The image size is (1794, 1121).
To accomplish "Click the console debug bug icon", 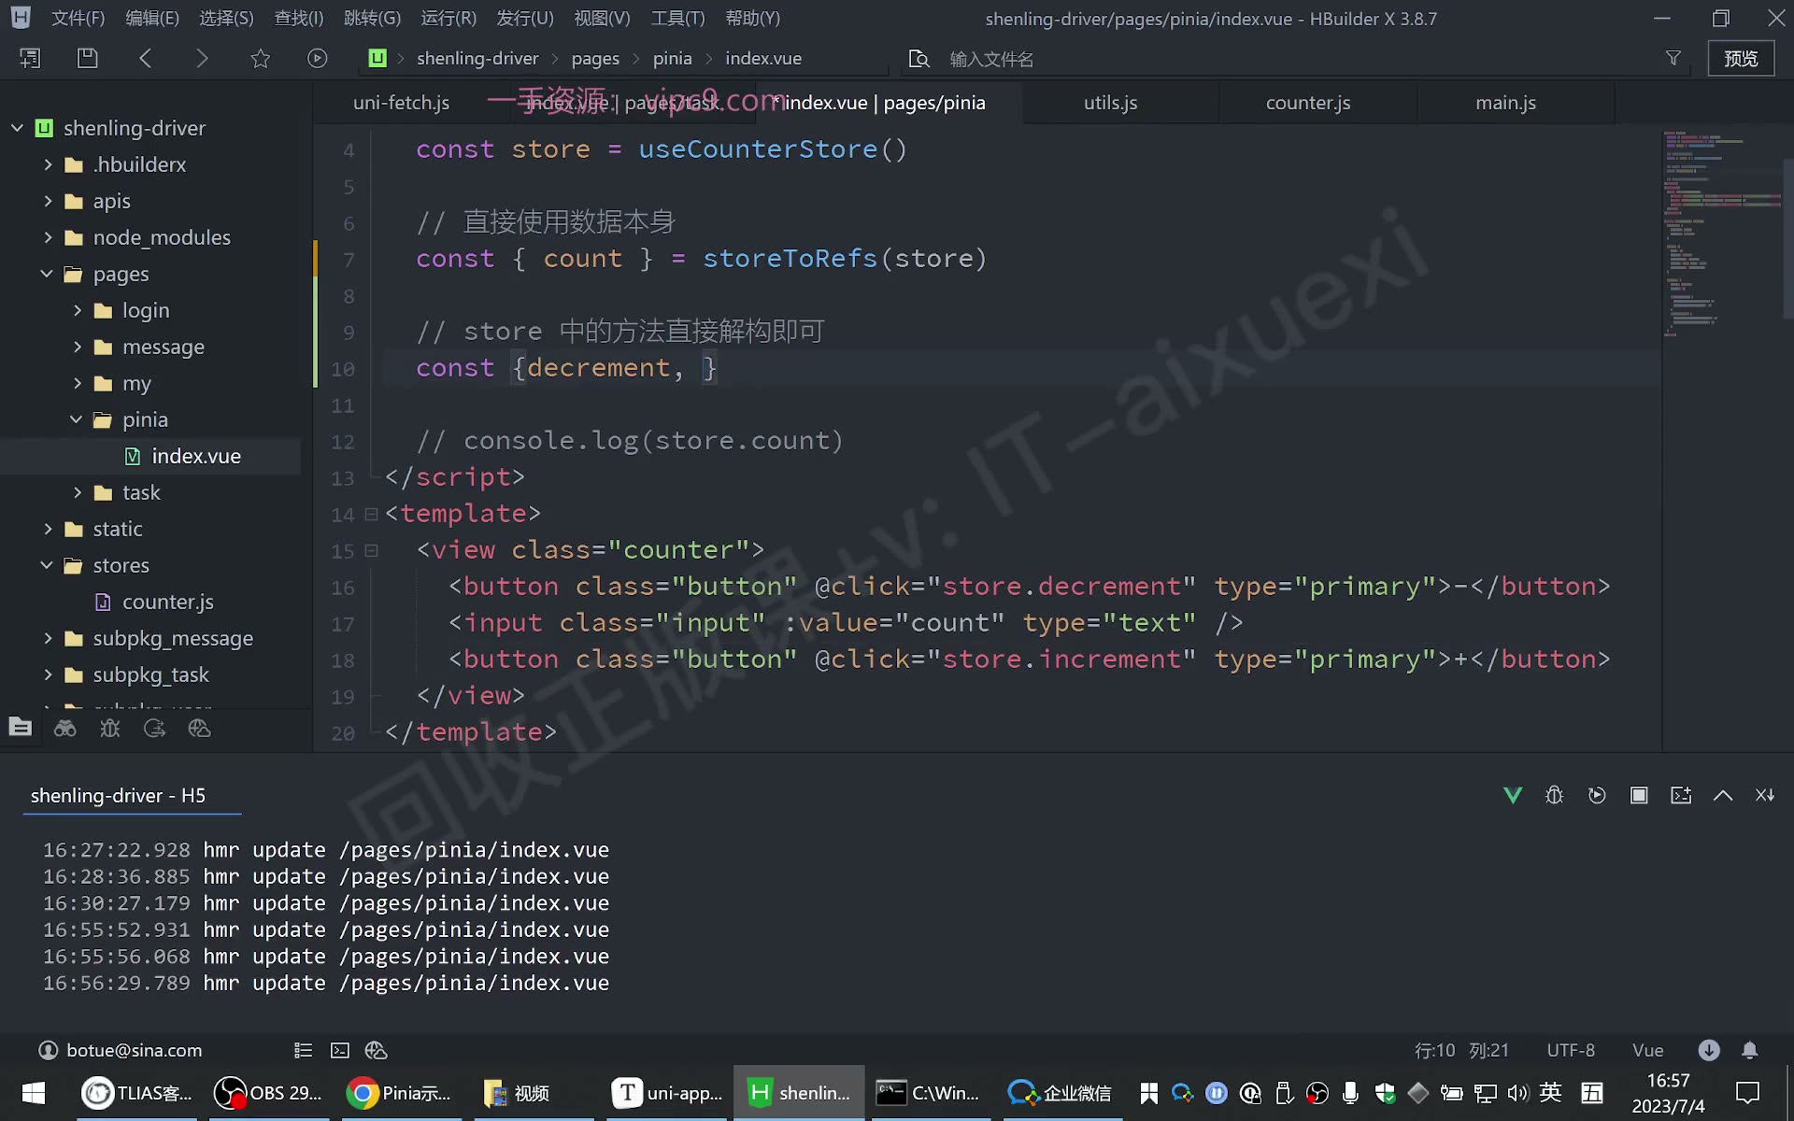I will [x=1555, y=795].
